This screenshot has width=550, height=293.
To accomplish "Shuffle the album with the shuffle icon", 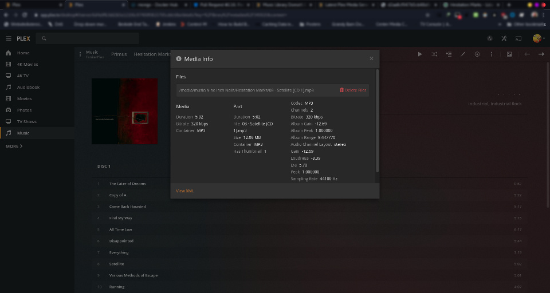I will pyautogui.click(x=434, y=54).
